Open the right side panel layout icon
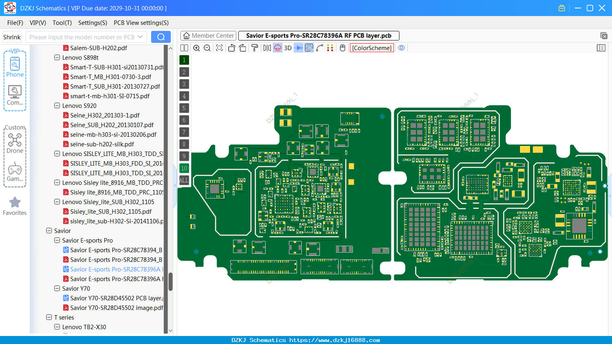Image resolution: width=612 pixels, height=344 pixels. (x=601, y=48)
